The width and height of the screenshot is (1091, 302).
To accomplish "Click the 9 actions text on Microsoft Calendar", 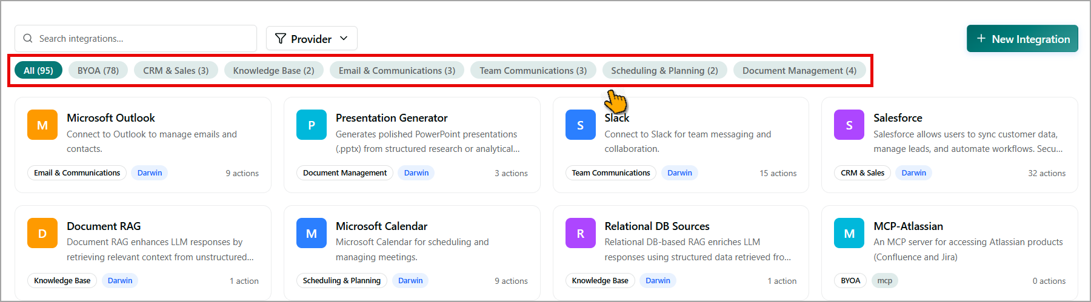I will [x=511, y=281].
